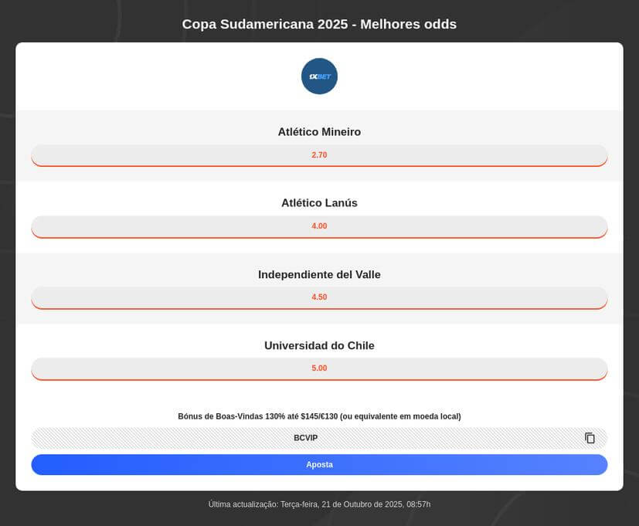
Task: Click the Atlético Mineiro team name
Action: pyautogui.click(x=319, y=132)
